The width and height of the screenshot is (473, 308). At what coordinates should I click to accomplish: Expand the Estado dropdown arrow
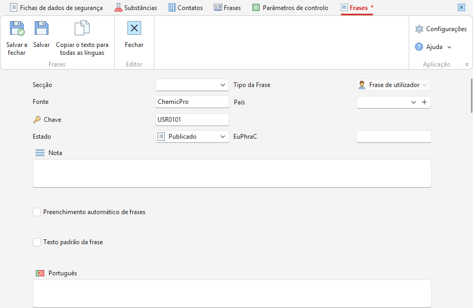223,137
